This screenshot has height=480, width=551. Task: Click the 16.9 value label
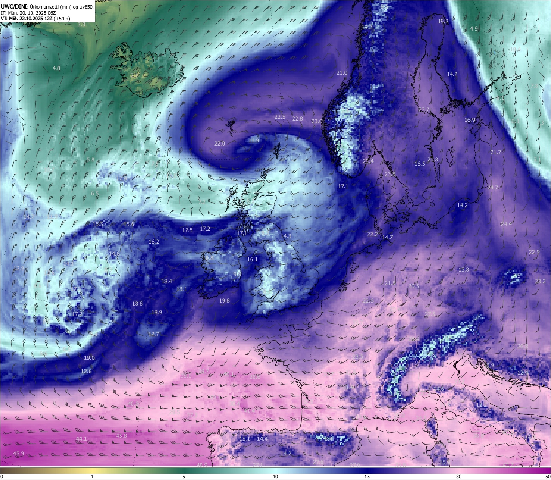pyautogui.click(x=470, y=120)
